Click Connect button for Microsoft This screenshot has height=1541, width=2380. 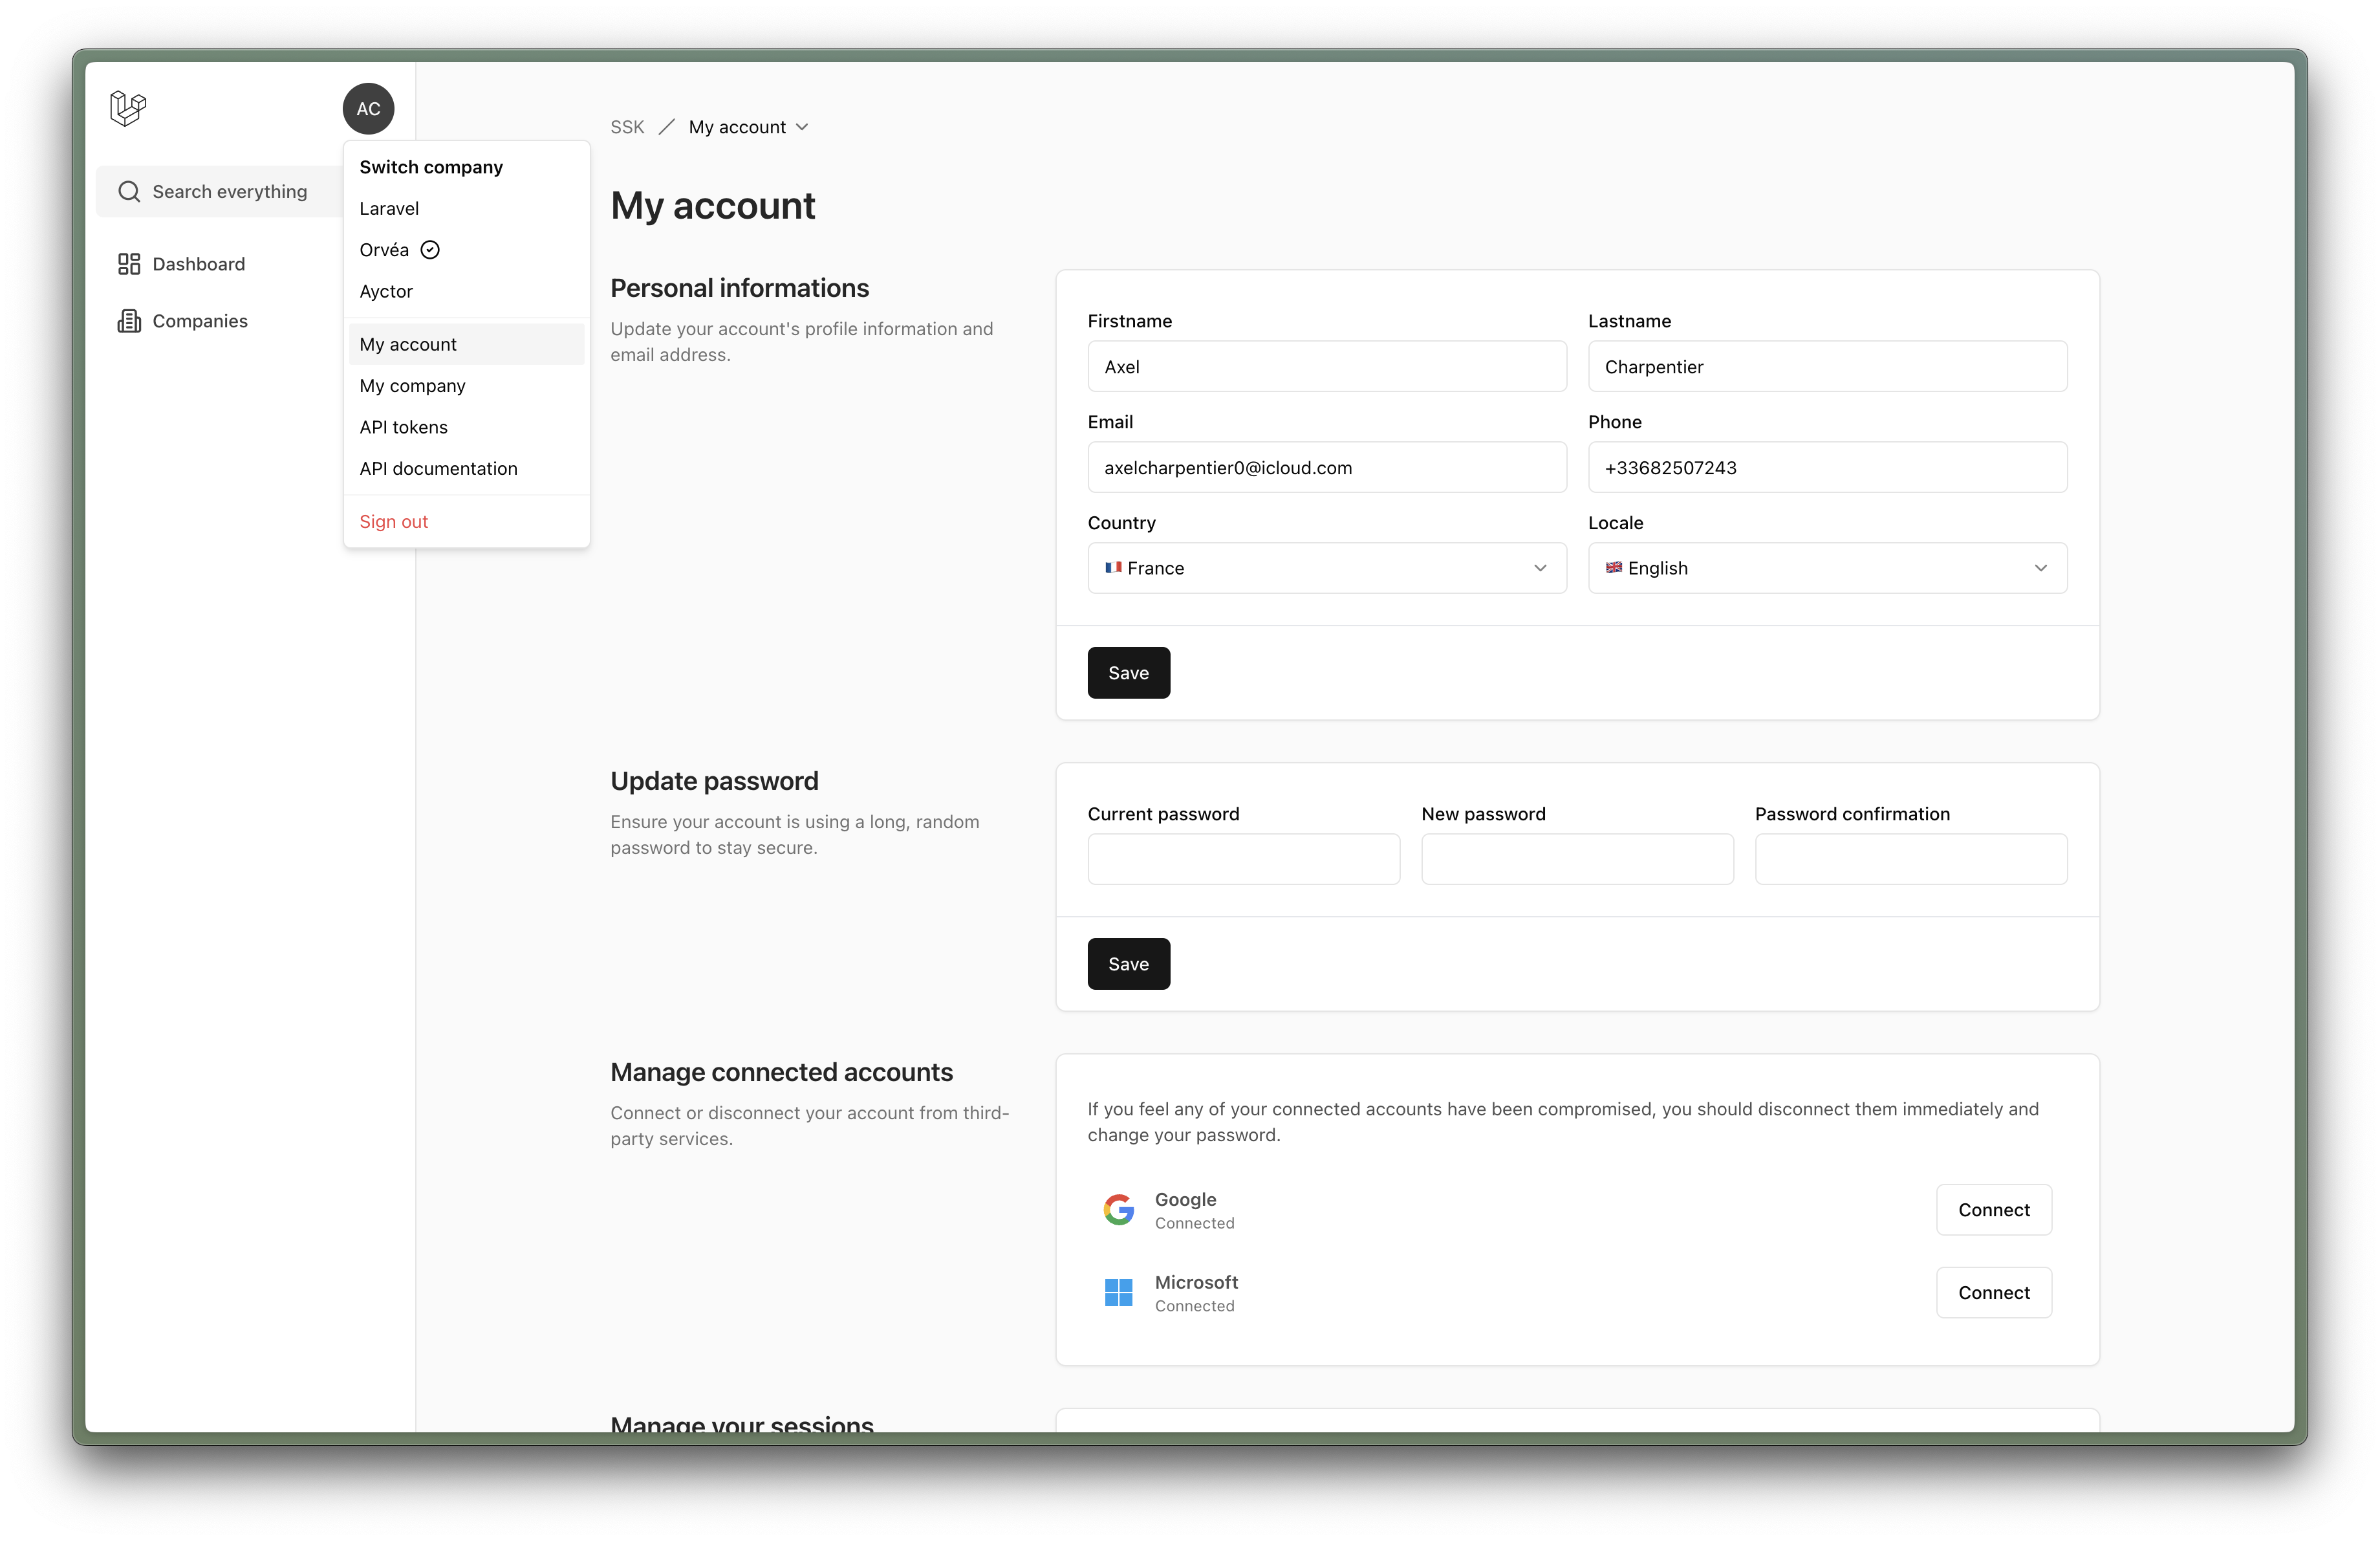tap(1994, 1293)
